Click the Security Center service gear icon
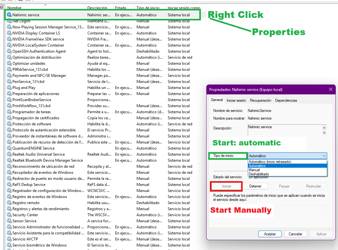 tap(9, 215)
